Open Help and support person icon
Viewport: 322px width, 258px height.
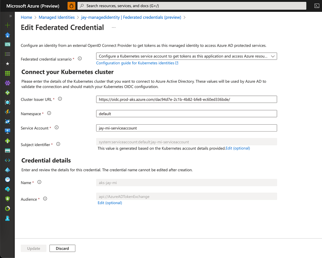[7, 218]
